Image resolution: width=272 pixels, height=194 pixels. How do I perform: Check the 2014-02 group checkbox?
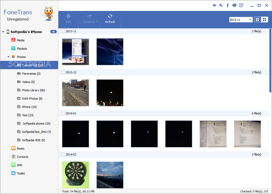coord(63,154)
